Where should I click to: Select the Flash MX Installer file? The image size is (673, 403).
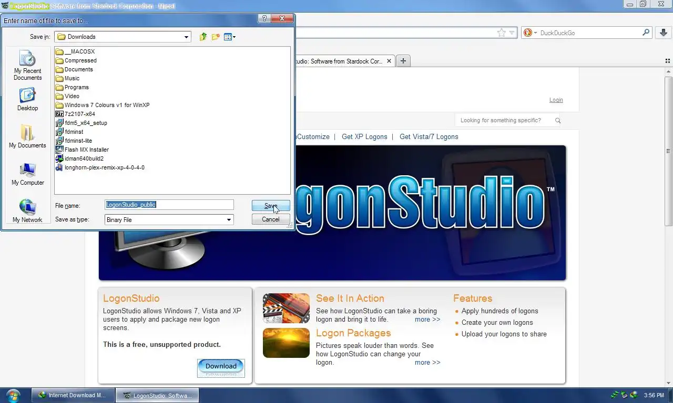pyautogui.click(x=83, y=150)
